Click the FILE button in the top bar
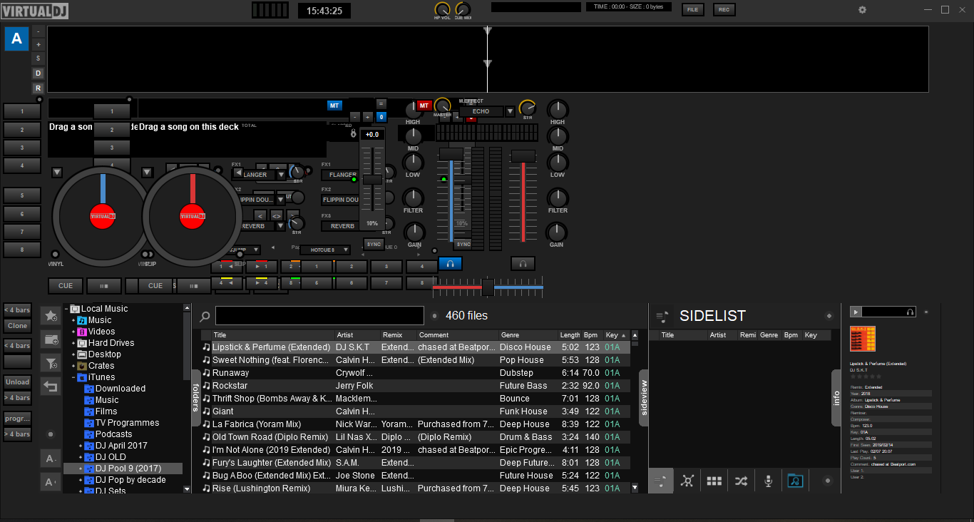This screenshot has height=522, width=974. pyautogui.click(x=692, y=10)
